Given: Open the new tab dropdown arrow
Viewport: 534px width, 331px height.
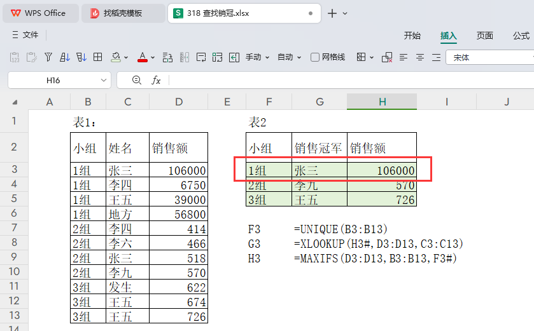Looking at the screenshot, I should 345,13.
